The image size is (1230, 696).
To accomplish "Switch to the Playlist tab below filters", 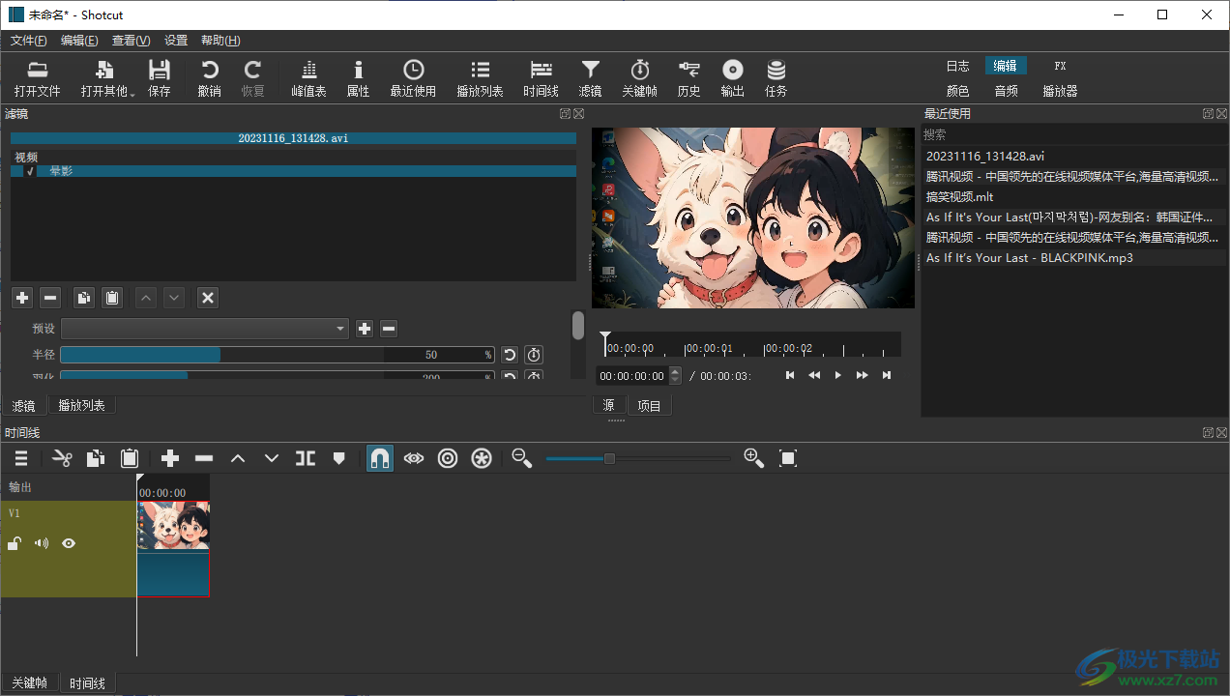I will click(81, 406).
